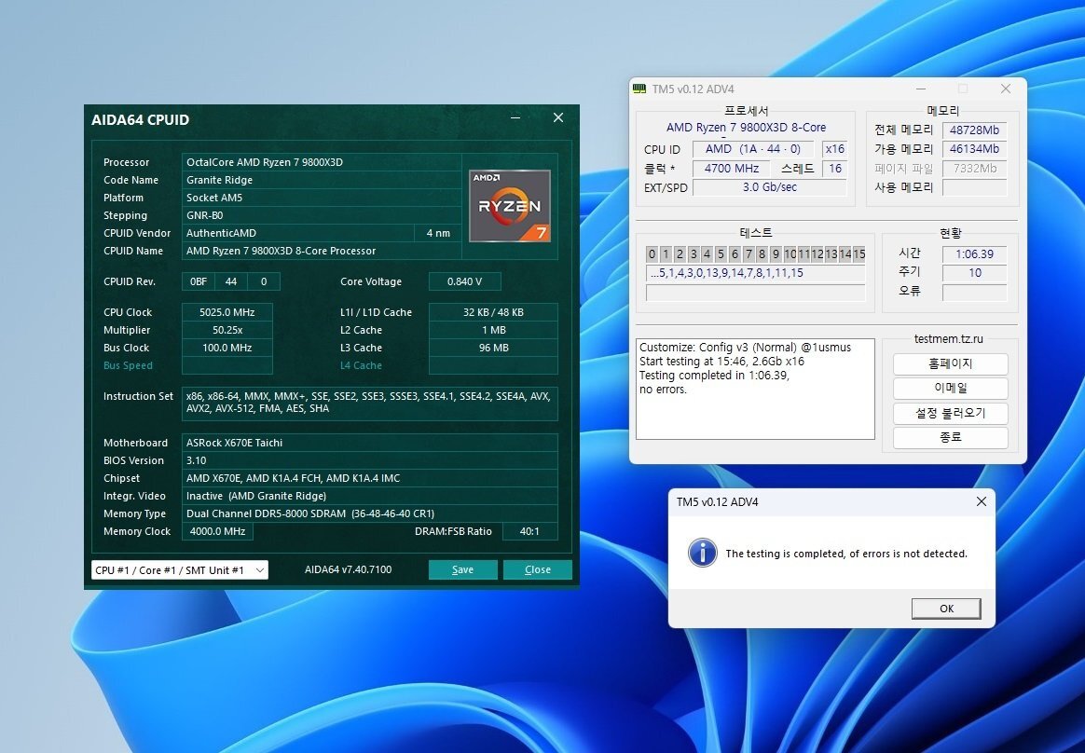Click Integr. Video Inactive (AMD Granite Ridge)
This screenshot has width=1085, height=753.
tap(369, 496)
